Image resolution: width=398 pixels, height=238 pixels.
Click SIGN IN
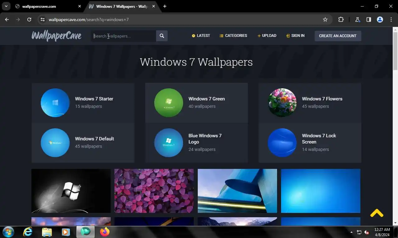point(295,36)
